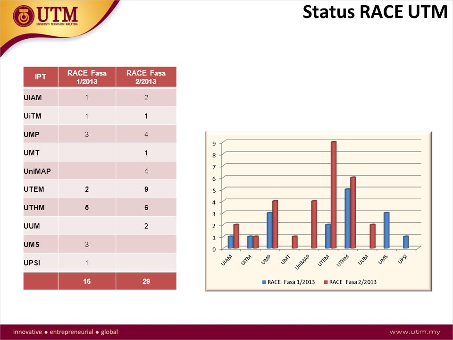
Task: Click the red UIAM bar in chart
Action: click(x=236, y=236)
